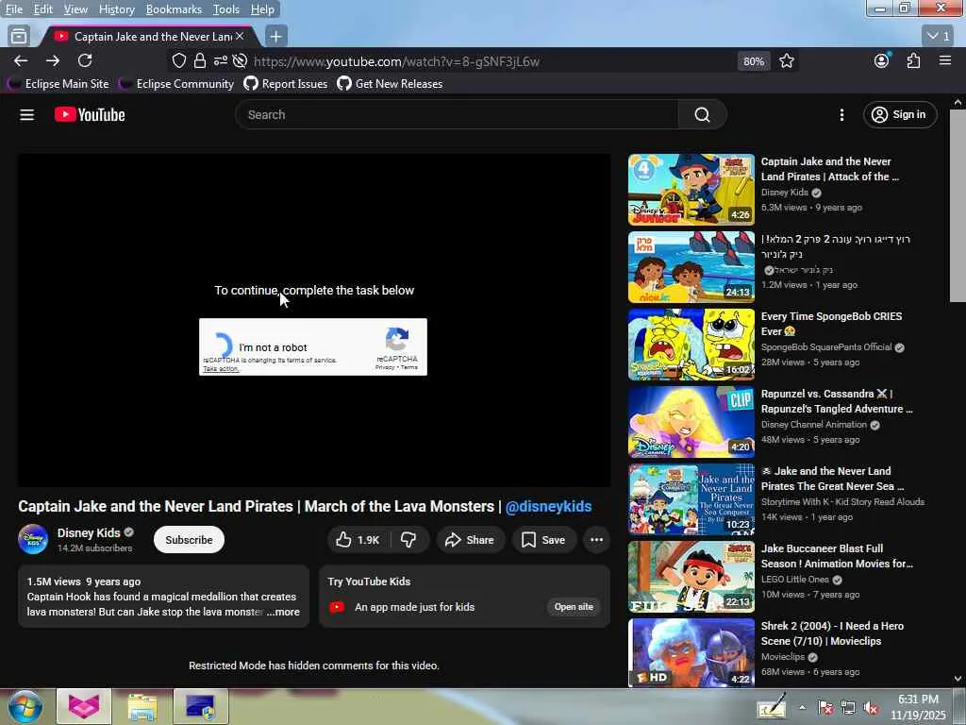The image size is (966, 725).
Task: Open the History menu
Action: [x=116, y=9]
